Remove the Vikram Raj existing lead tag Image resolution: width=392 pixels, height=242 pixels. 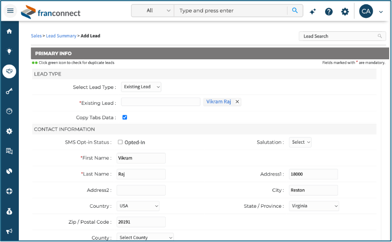click(237, 102)
